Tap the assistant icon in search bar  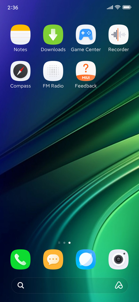119,285
